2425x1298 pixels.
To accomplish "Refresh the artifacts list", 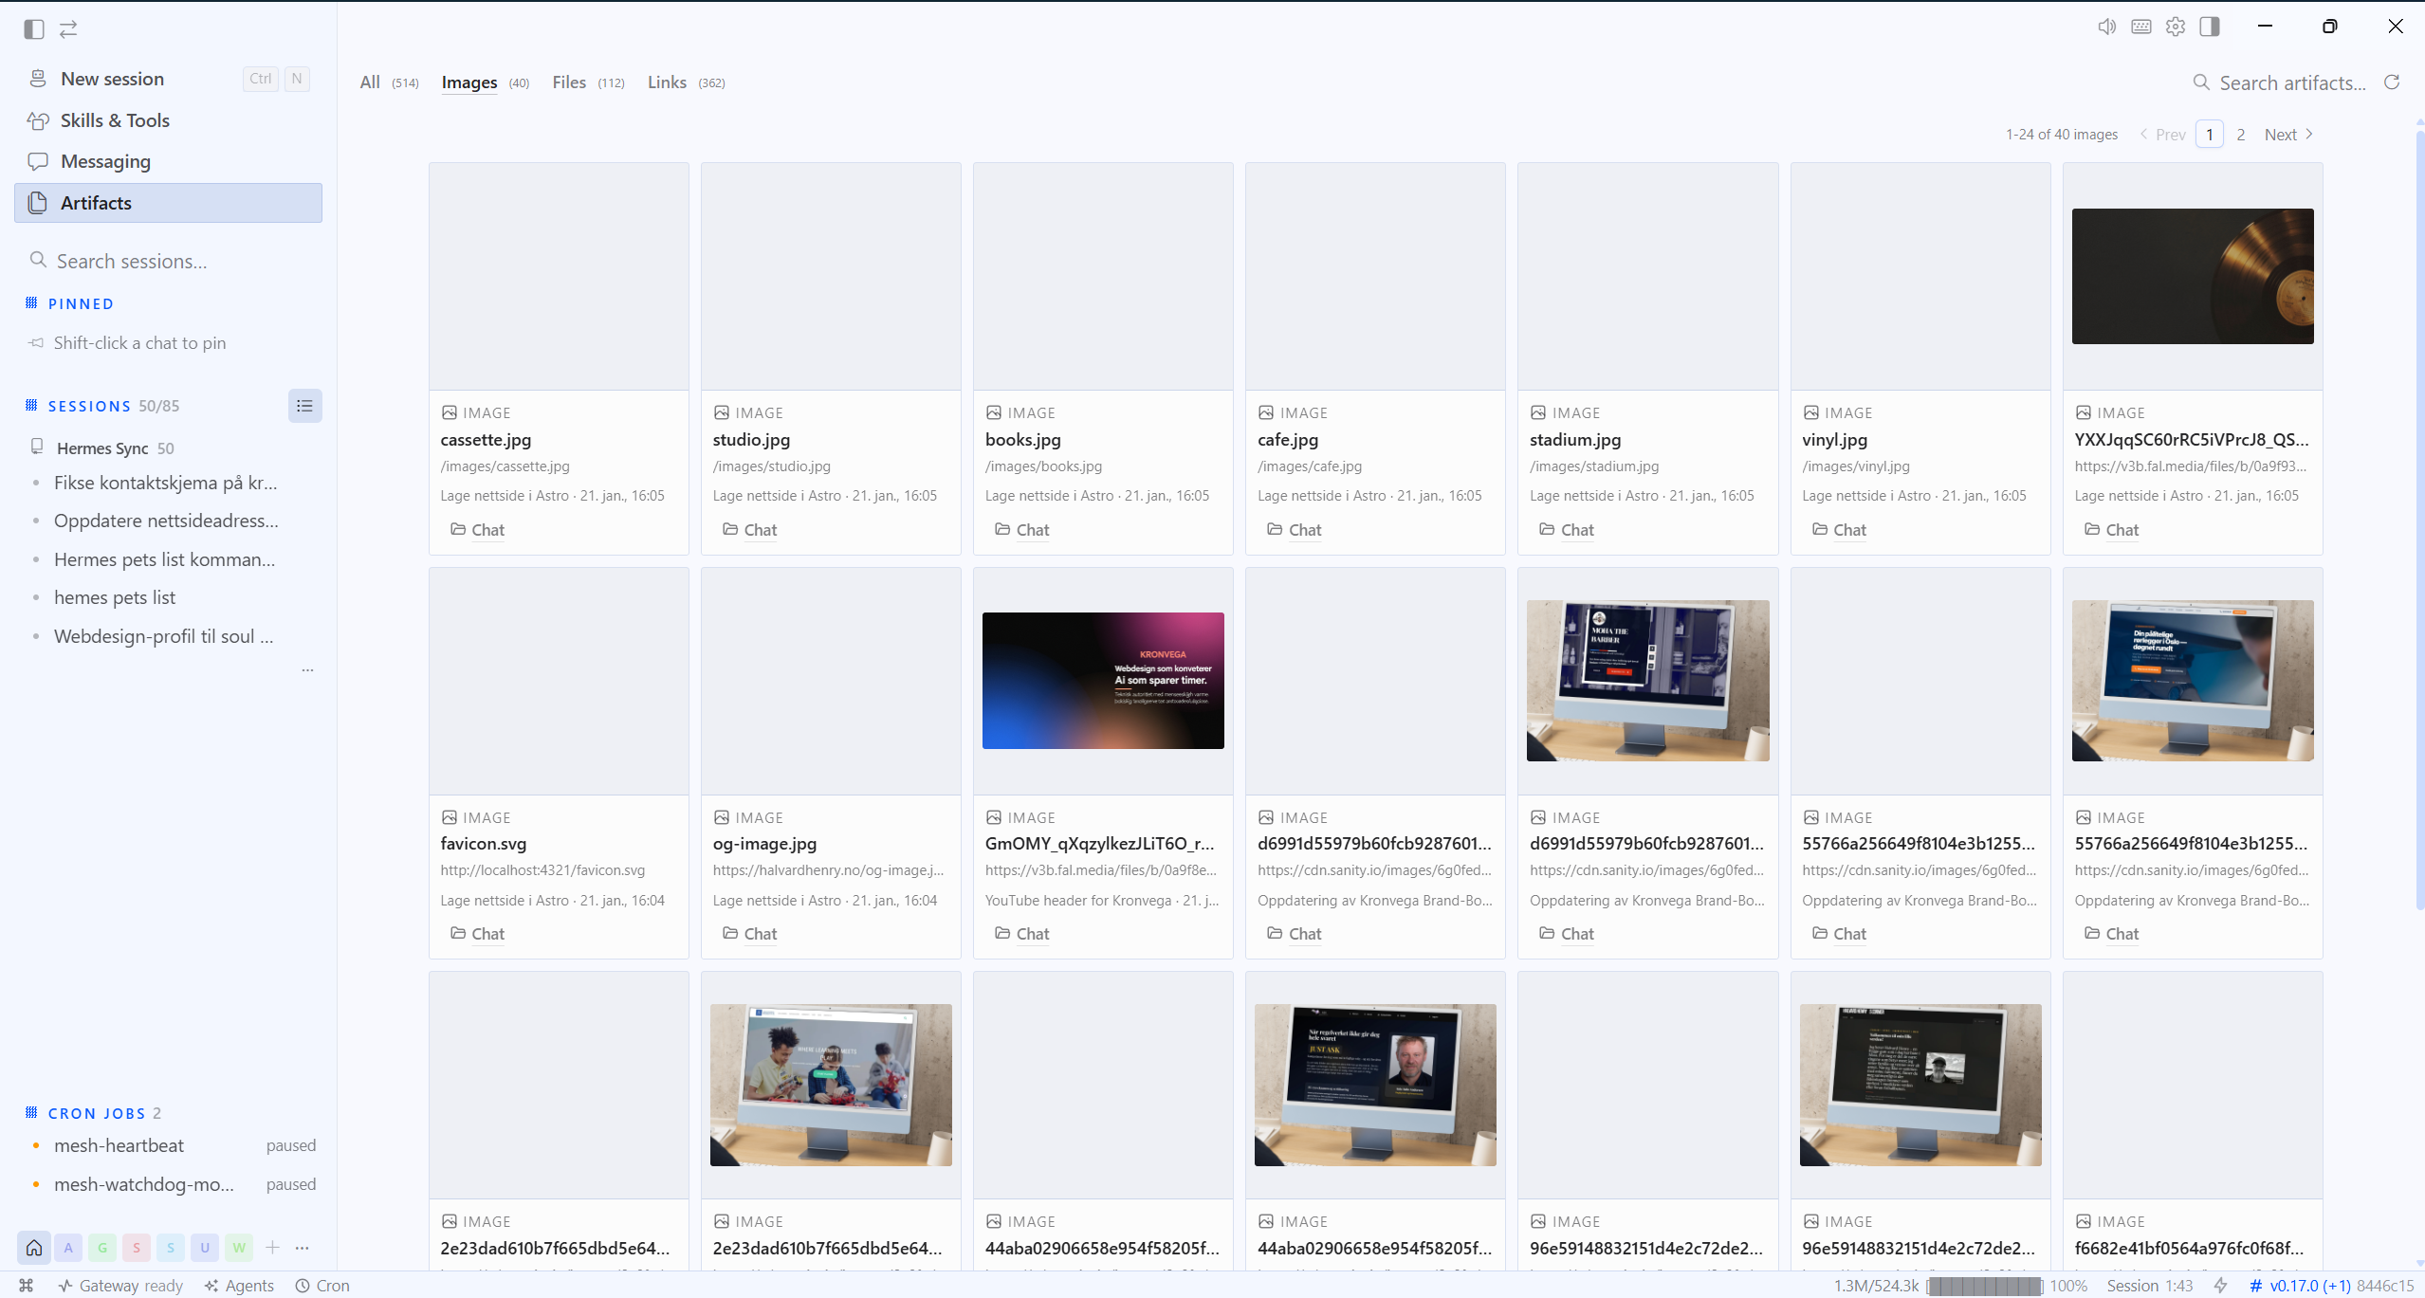I will click(x=2392, y=82).
